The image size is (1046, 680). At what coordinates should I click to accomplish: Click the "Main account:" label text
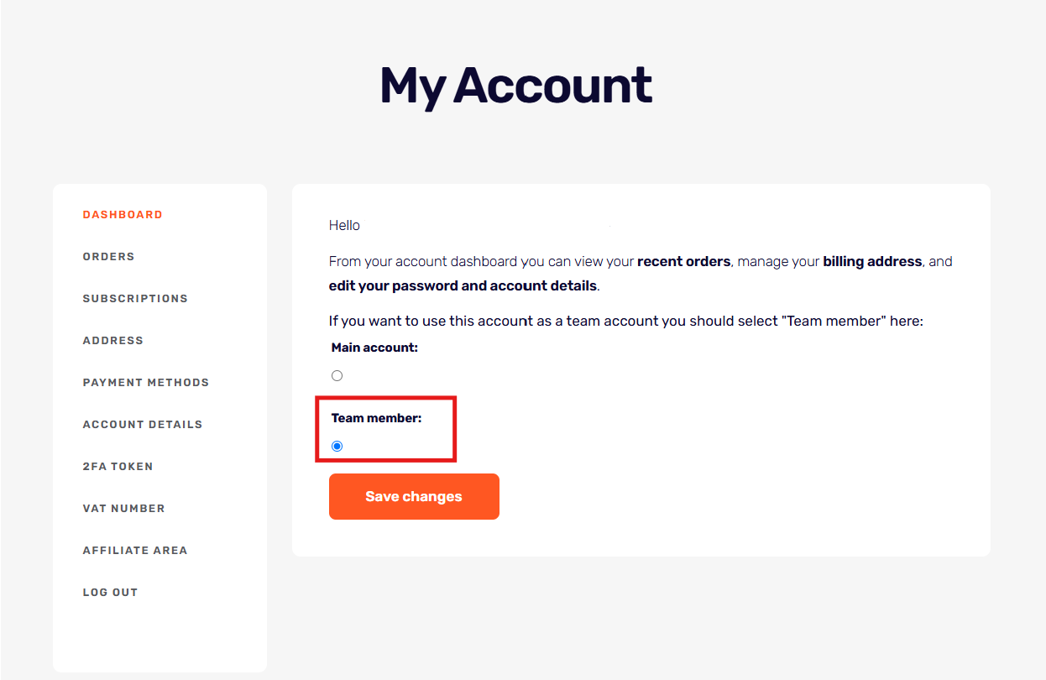pyautogui.click(x=374, y=348)
